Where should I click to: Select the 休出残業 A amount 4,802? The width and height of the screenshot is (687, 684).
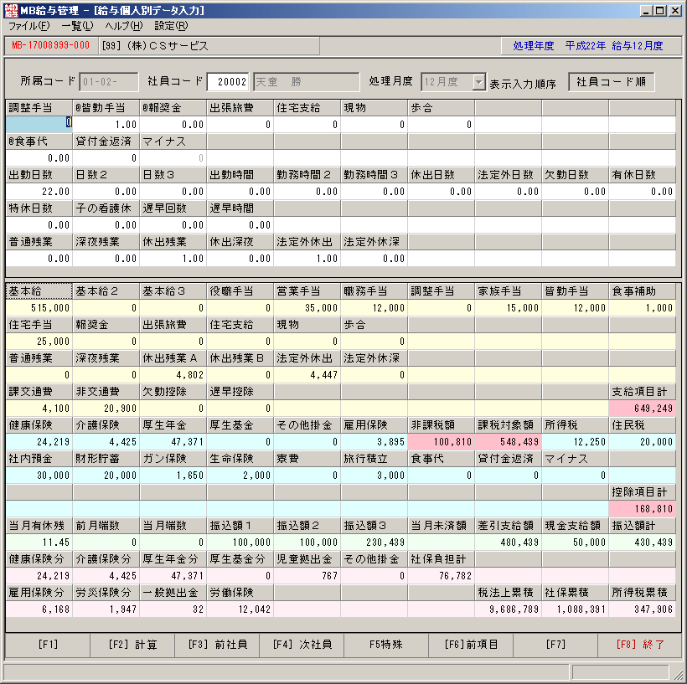pyautogui.click(x=173, y=375)
